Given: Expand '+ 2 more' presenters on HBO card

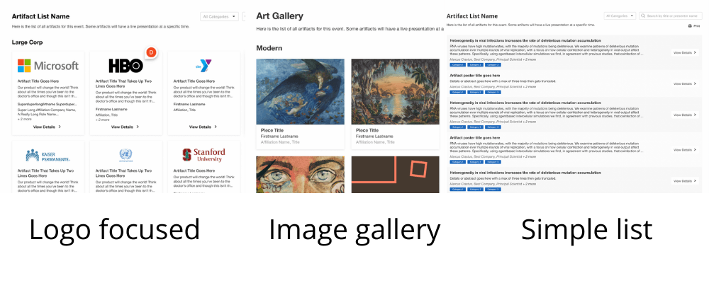Looking at the screenshot, I should tap(101, 119).
